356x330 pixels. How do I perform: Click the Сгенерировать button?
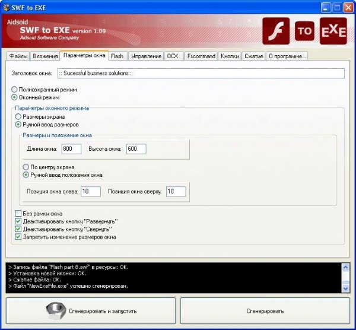click(x=265, y=311)
